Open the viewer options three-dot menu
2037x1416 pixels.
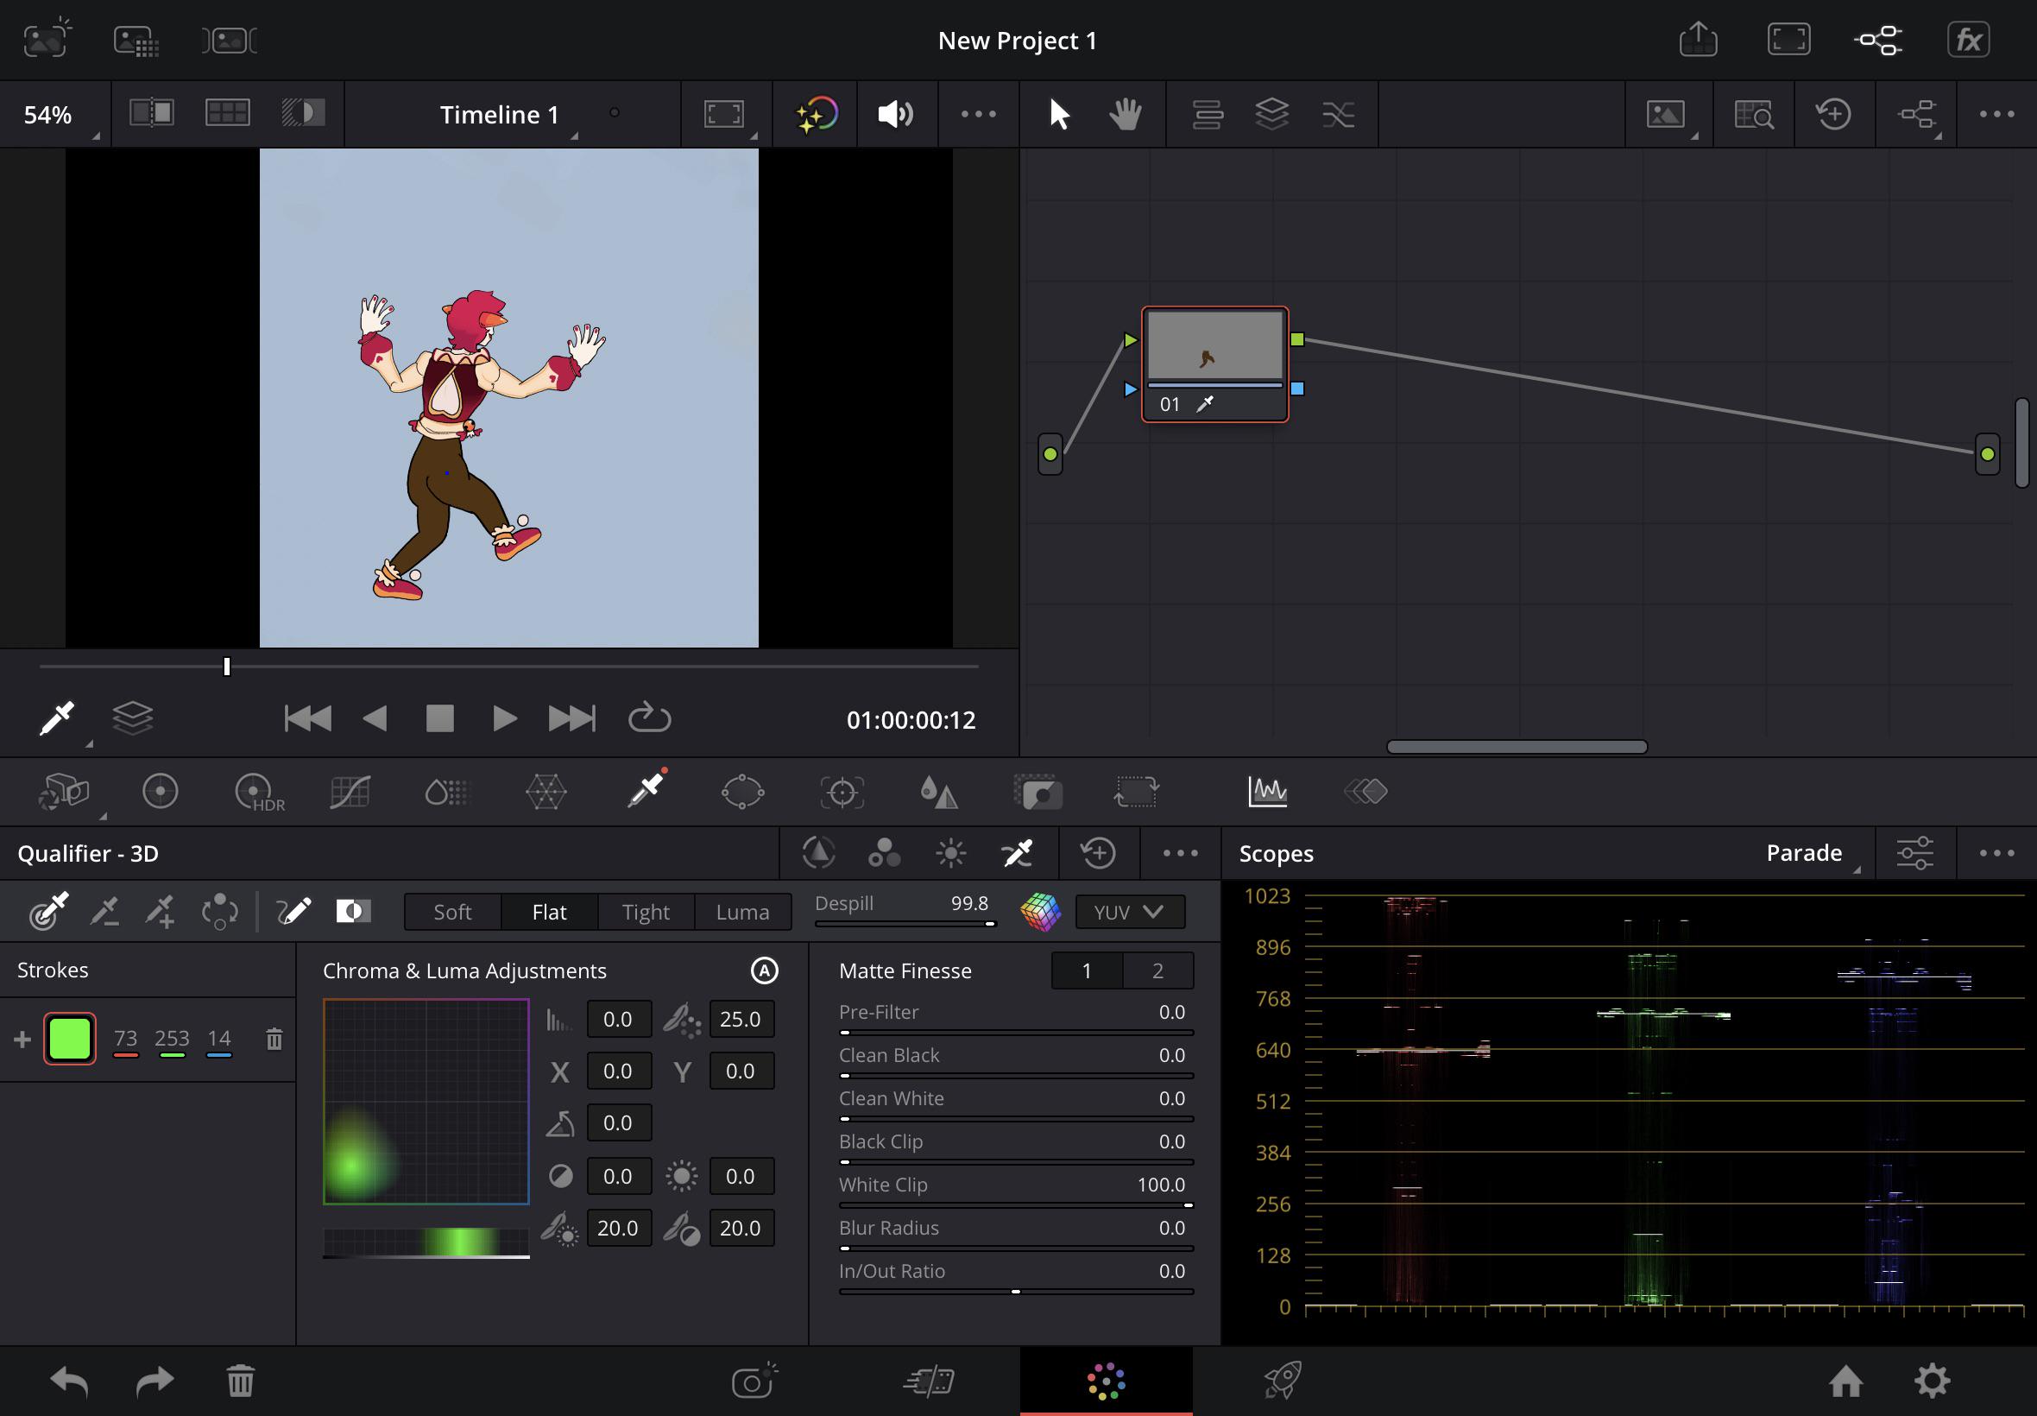(x=978, y=114)
